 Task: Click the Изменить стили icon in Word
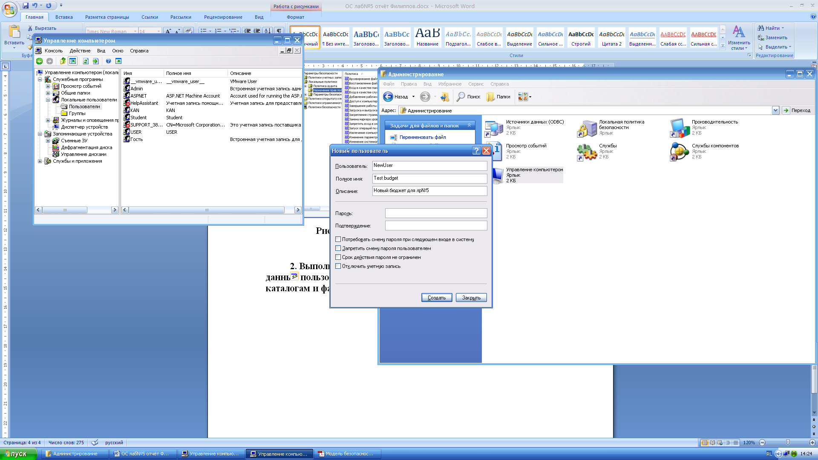coord(739,32)
